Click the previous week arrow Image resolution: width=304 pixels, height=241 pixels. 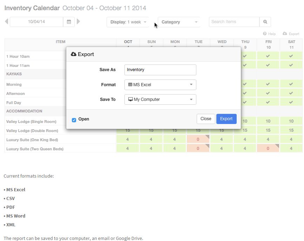click(6, 22)
